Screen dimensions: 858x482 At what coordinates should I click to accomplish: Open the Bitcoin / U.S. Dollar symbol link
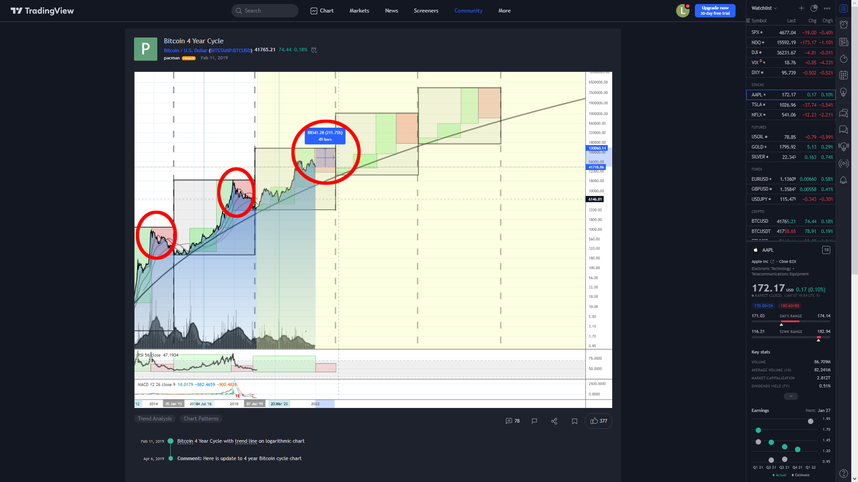click(185, 50)
